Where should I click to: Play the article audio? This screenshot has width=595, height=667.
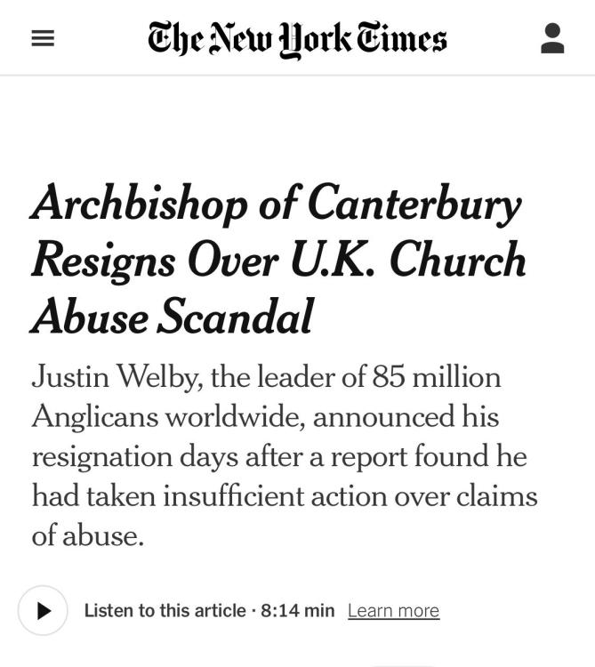pyautogui.click(x=43, y=610)
